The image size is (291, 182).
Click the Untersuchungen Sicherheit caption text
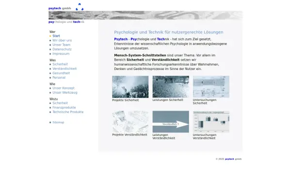(205, 101)
